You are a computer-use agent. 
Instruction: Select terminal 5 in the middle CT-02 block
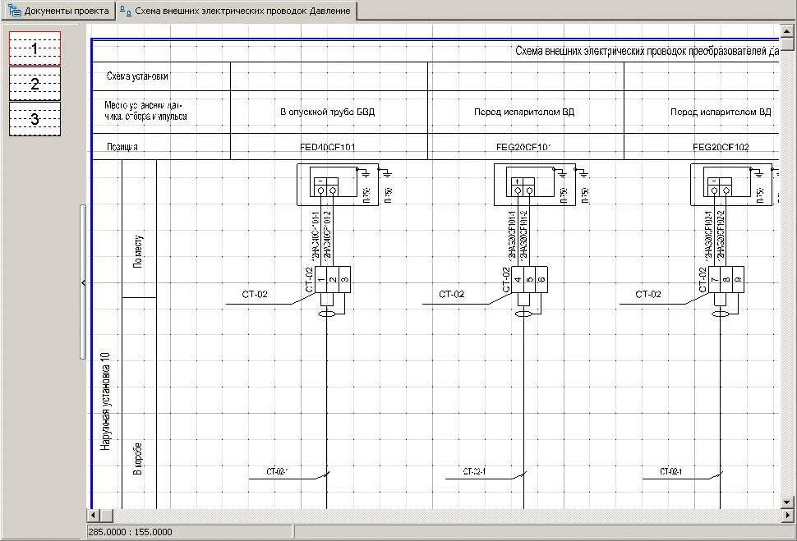point(530,281)
